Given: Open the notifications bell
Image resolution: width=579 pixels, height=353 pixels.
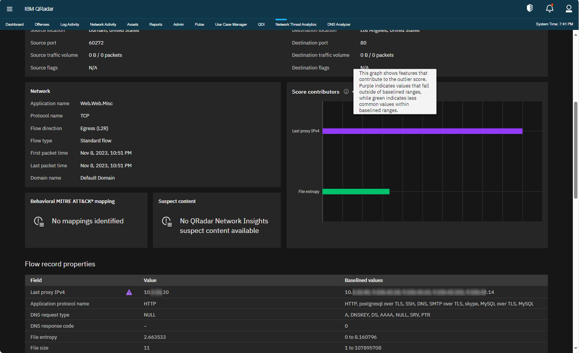Looking at the screenshot, I should click(549, 8).
